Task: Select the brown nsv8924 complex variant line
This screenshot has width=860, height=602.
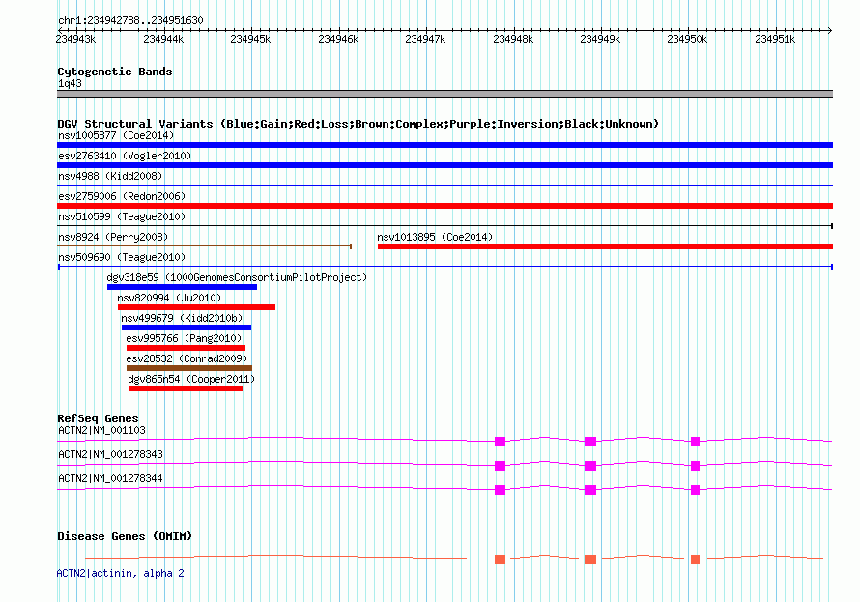Action: click(204, 246)
